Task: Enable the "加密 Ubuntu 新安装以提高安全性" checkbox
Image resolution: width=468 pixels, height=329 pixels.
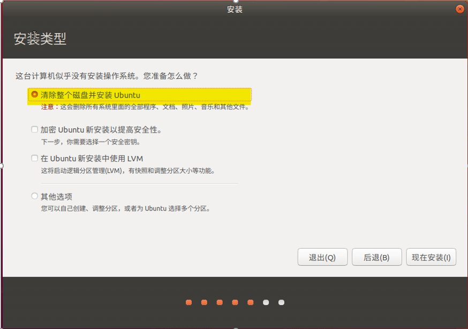Action: (x=35, y=130)
